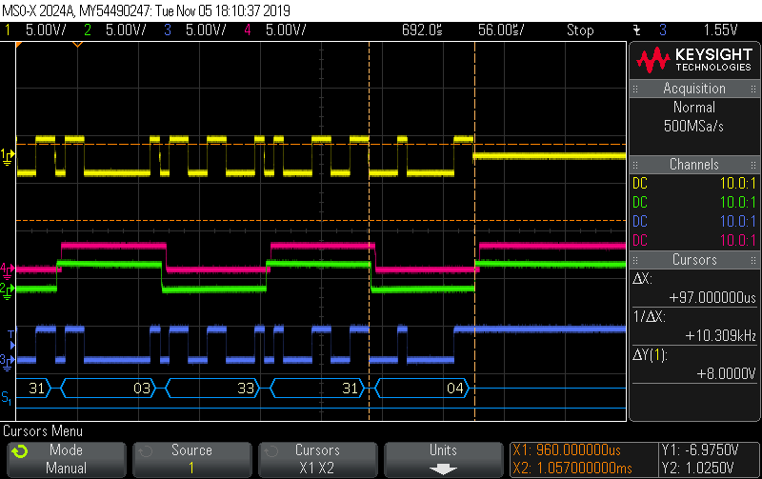Viewport: 762px width, 479px height.
Task: Click the Y1 -6.9750V readout
Action: point(700,449)
